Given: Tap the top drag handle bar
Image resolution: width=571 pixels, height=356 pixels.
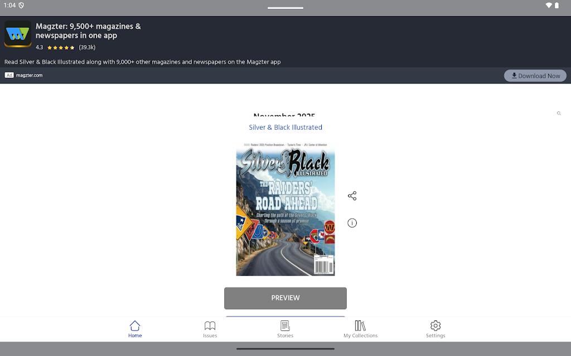Looking at the screenshot, I should (285, 8).
